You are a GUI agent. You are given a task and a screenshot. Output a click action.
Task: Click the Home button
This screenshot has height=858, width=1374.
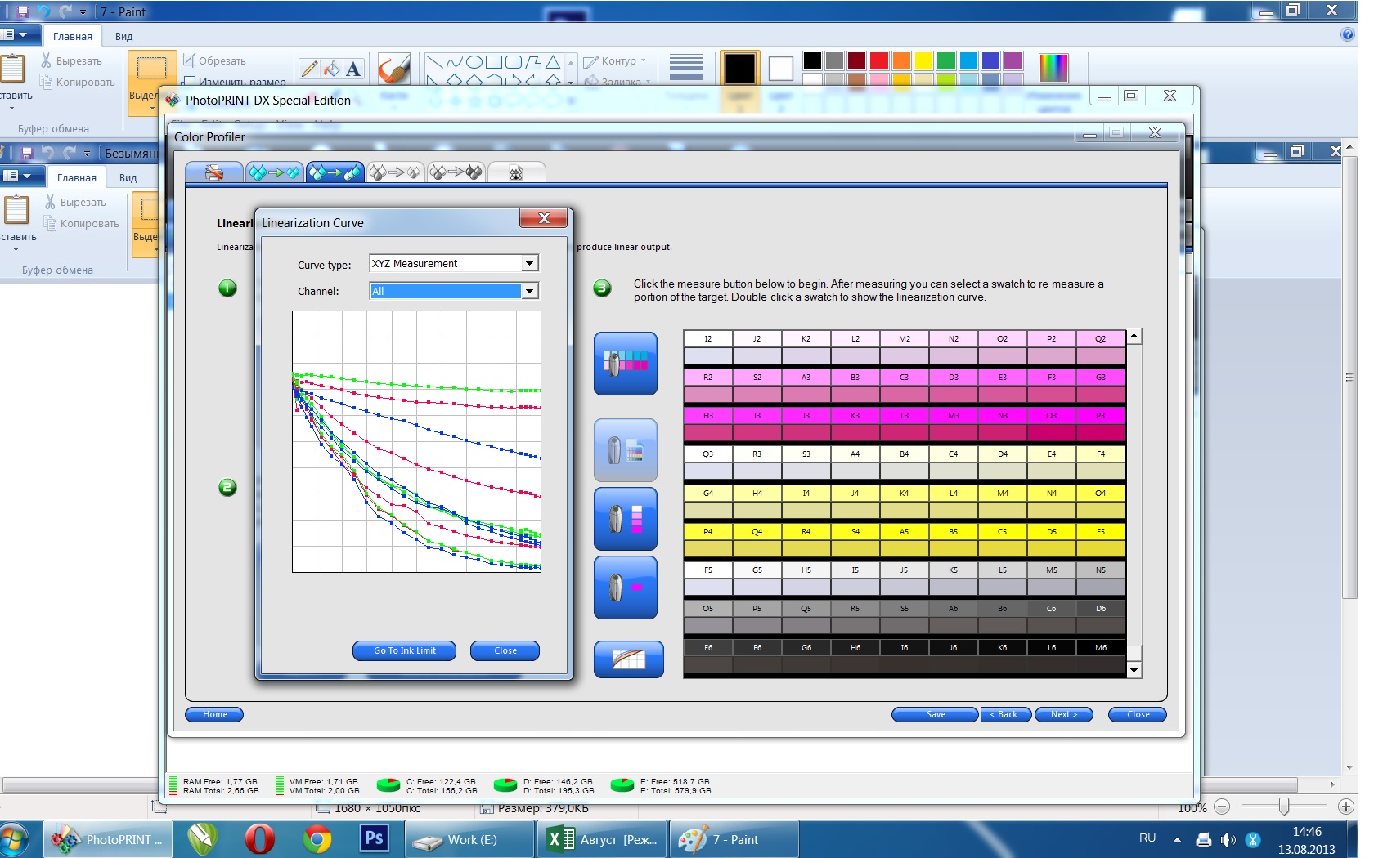coord(214,714)
